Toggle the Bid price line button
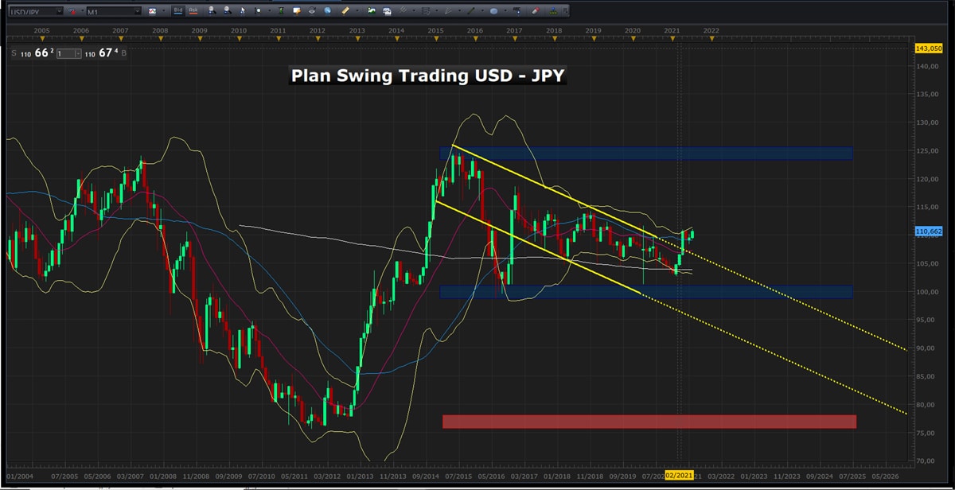The image size is (955, 490). [x=178, y=11]
